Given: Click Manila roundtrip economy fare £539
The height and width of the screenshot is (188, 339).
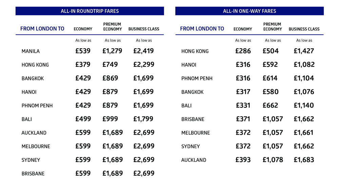Looking at the screenshot, I should coord(83,51).
